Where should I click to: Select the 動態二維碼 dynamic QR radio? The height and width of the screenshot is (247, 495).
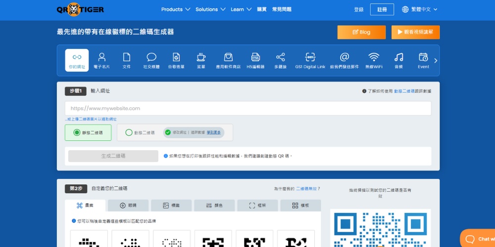[x=129, y=132]
